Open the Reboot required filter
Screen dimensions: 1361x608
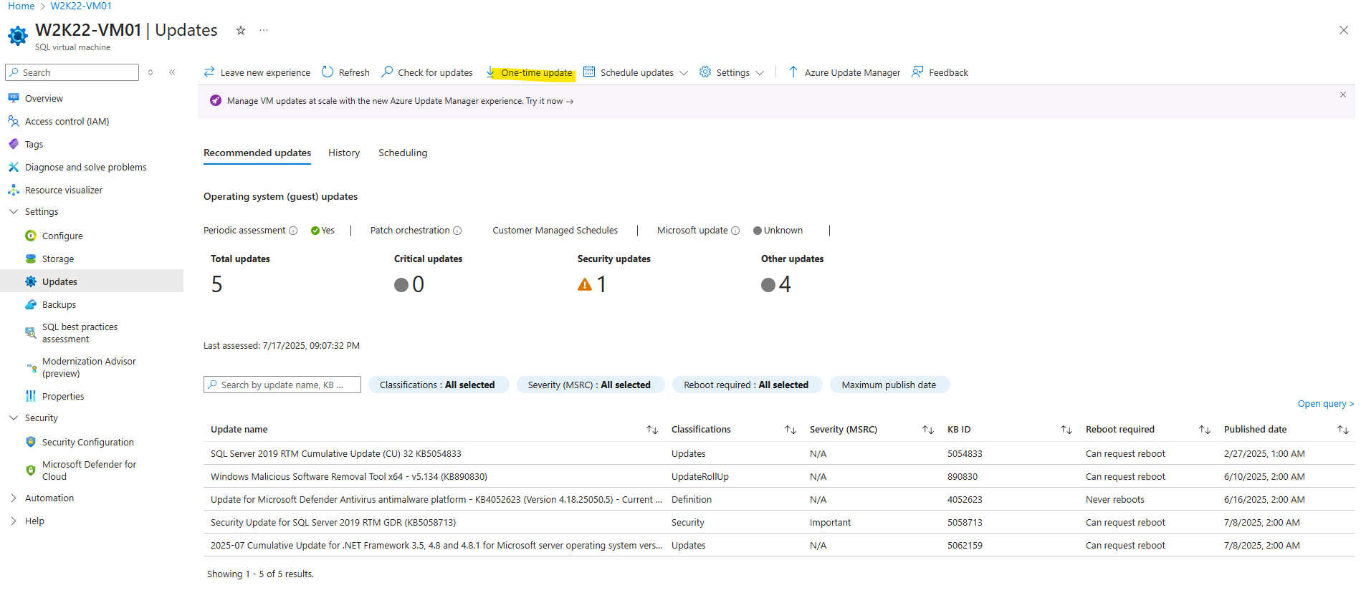coord(746,385)
